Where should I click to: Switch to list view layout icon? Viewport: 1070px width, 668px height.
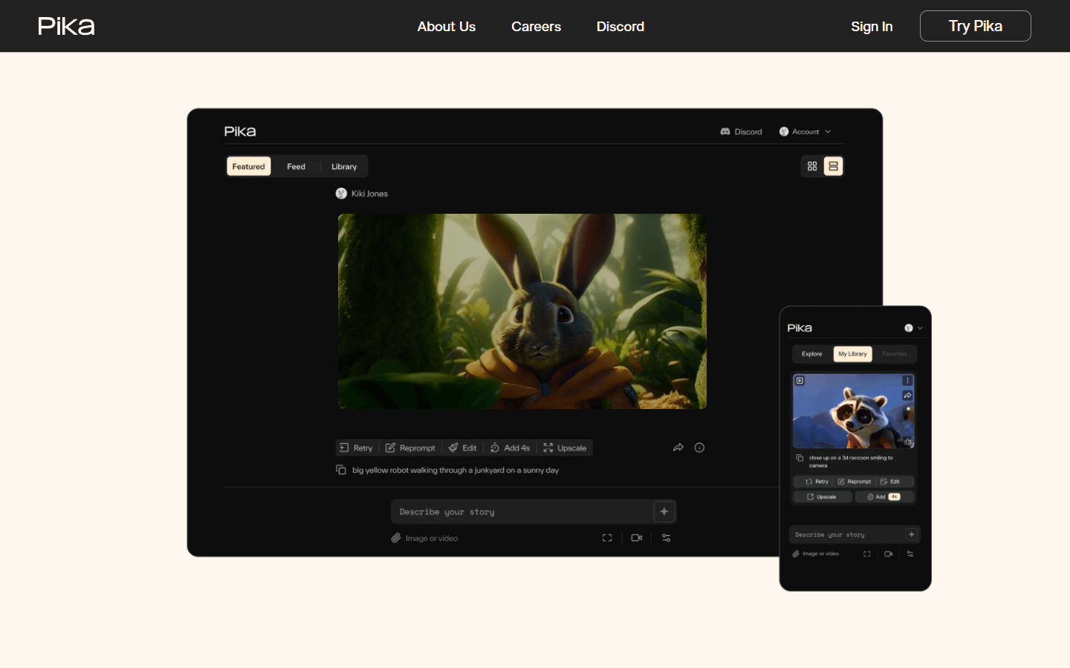tap(833, 166)
